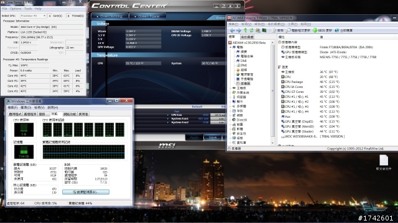Select Operating System (作業系統) node in AIDA64

pos(241,92)
